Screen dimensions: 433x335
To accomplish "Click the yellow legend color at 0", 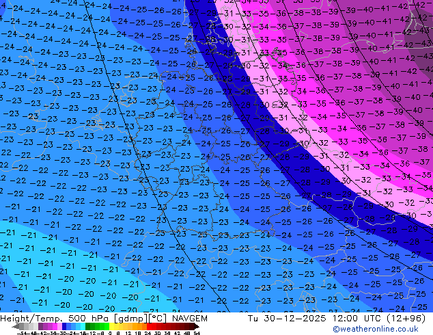I will [111, 327].
